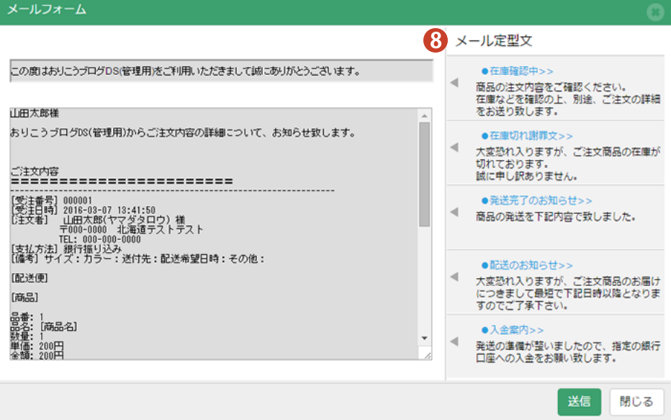Choose the 発送完了のお知らせ>> template link
The height and width of the screenshot is (420, 671).
pyautogui.click(x=536, y=200)
